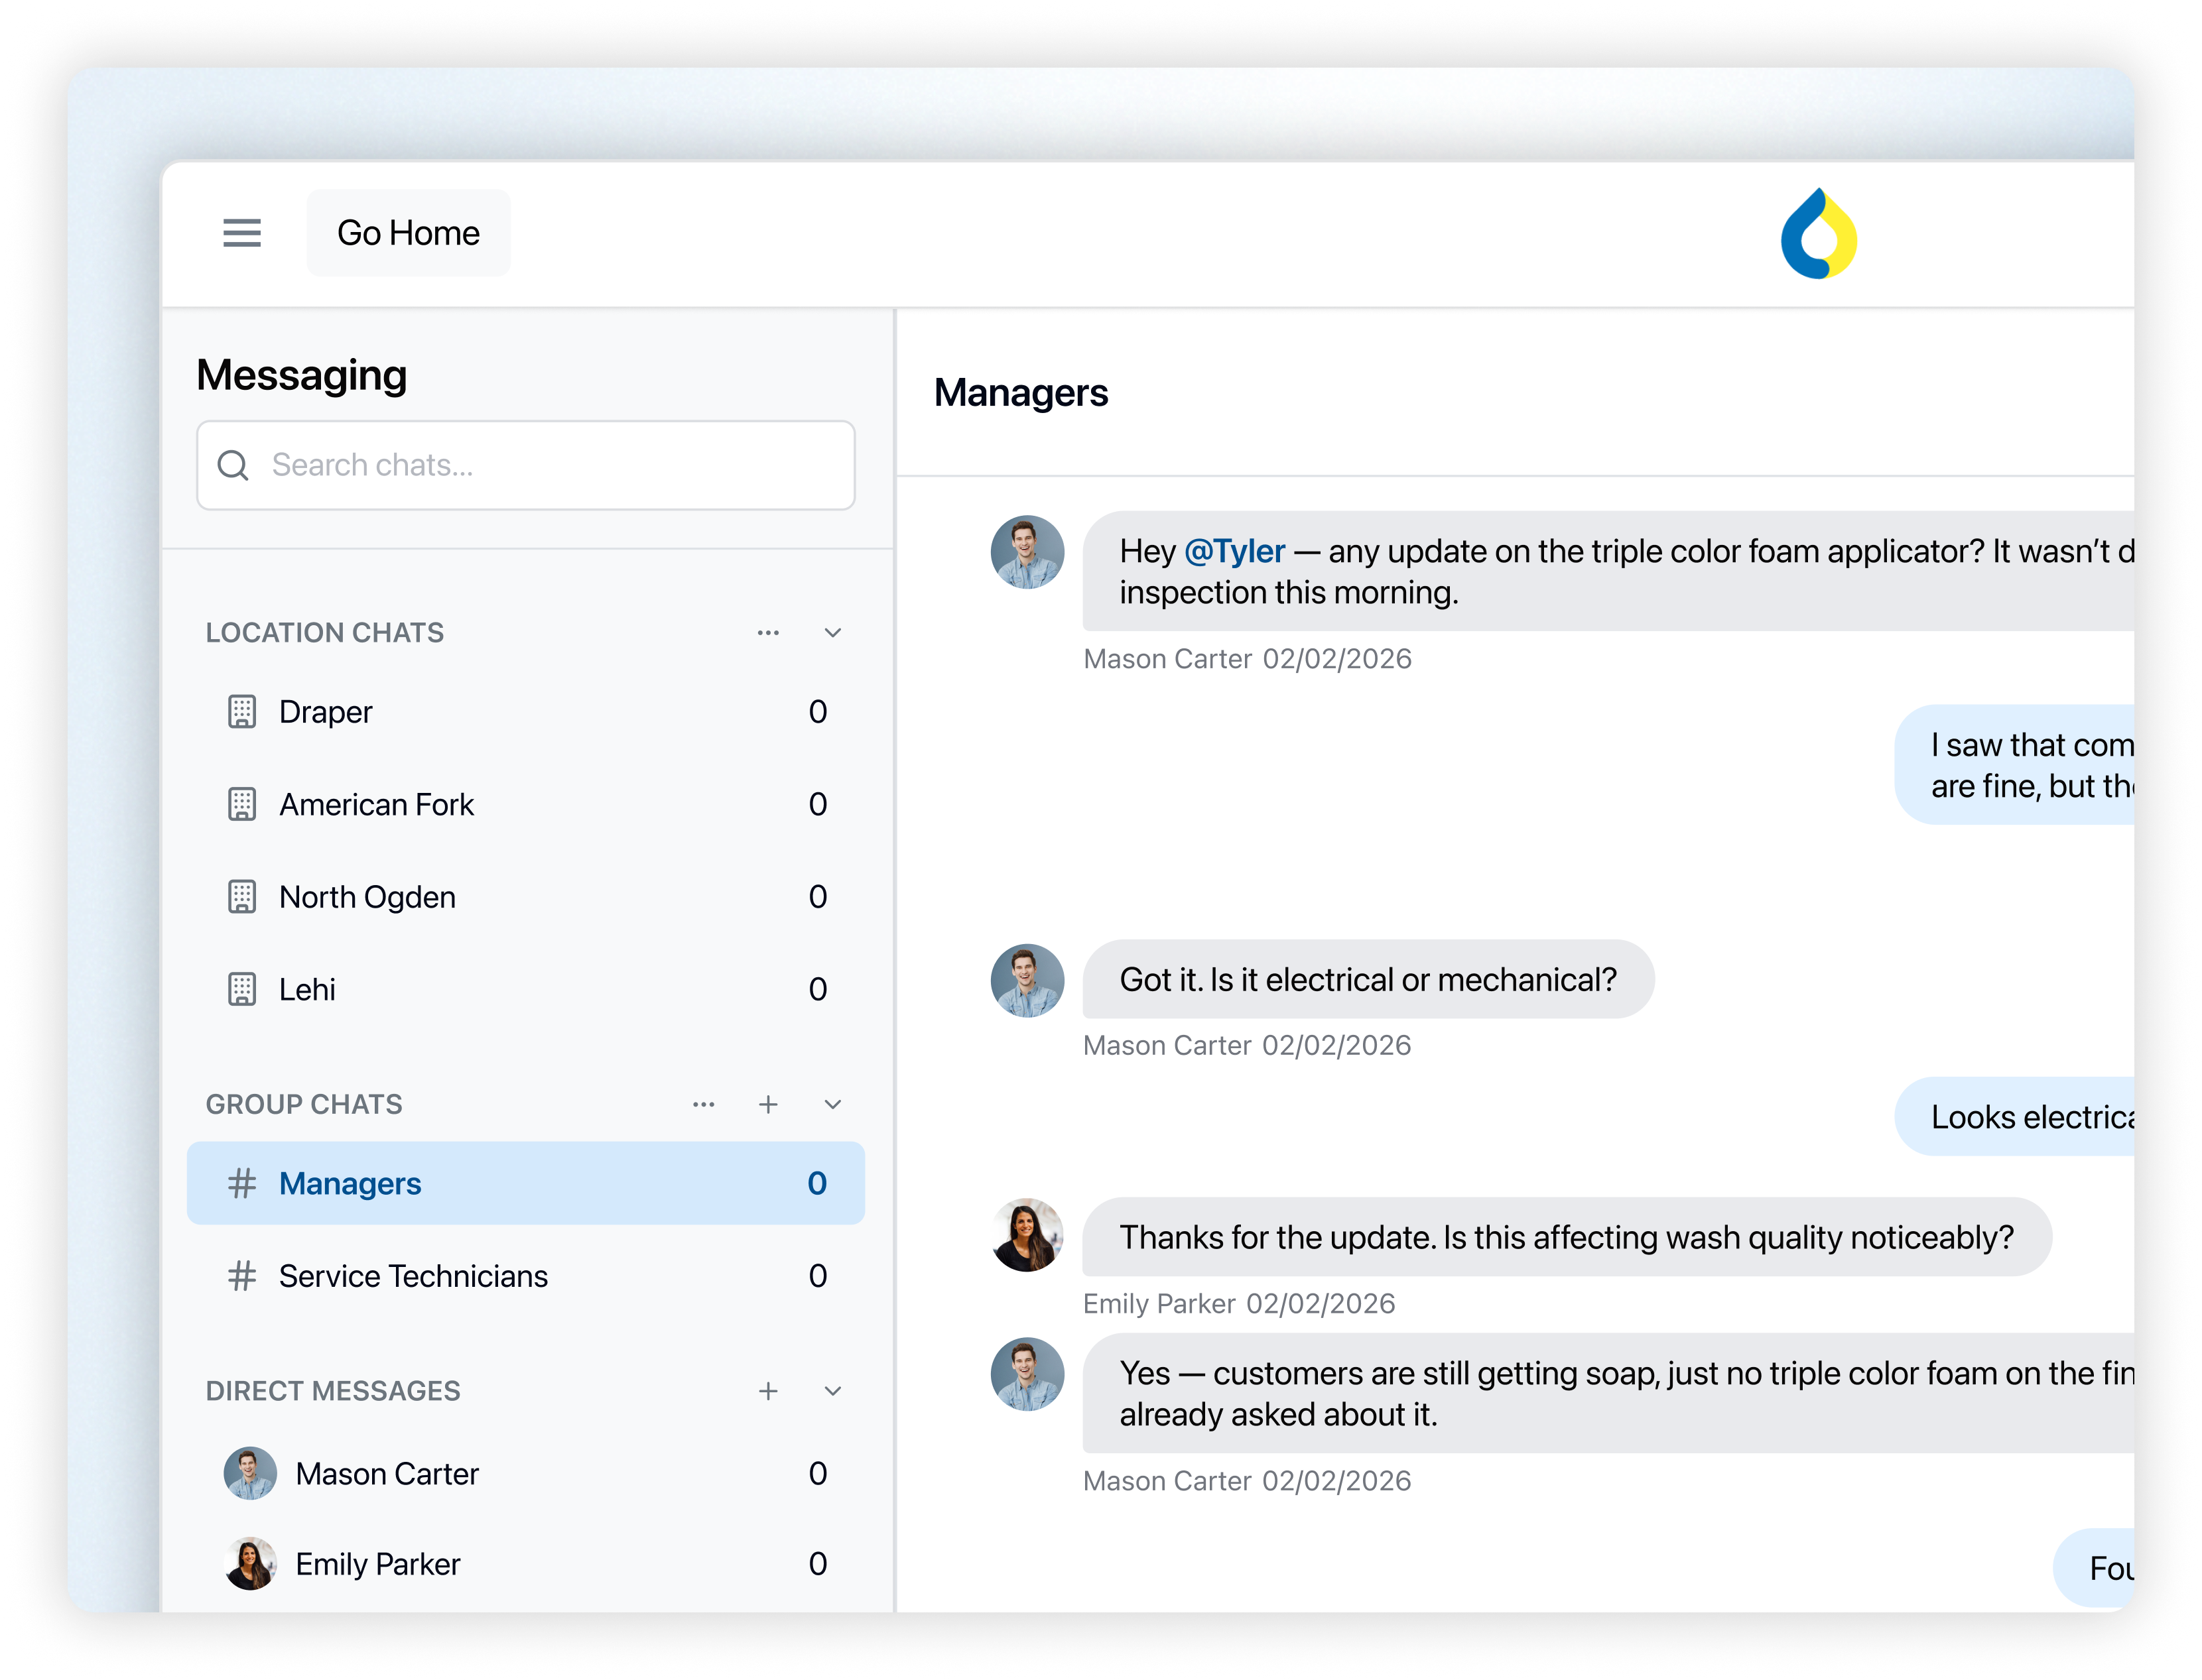Click the zero counter next to Lehi
The image size is (2202, 1680).
pyautogui.click(x=817, y=988)
